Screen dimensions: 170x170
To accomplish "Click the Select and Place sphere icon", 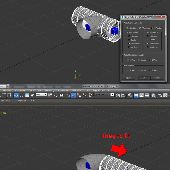I will 32,95.
